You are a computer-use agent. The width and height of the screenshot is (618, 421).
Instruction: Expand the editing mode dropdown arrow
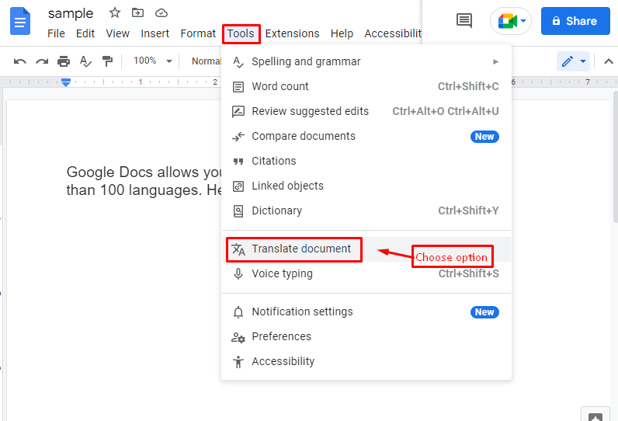pyautogui.click(x=583, y=61)
